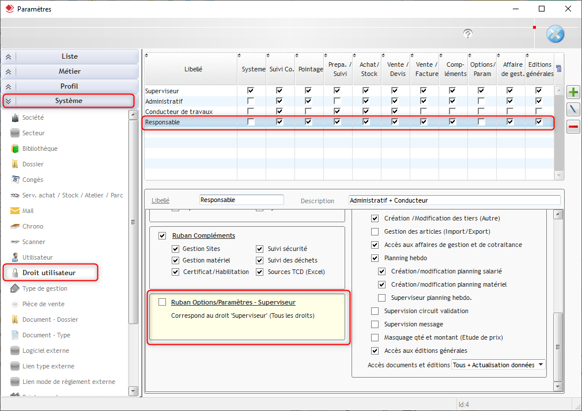This screenshot has height=411, width=582.
Task: Select Bibliothèque in the sidebar
Action: click(40, 149)
